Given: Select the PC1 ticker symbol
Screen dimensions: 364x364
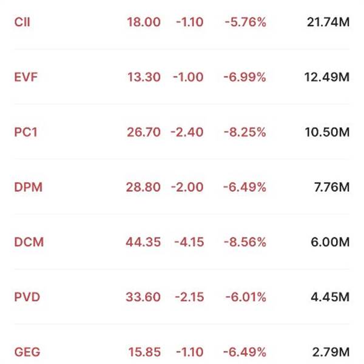Looking at the screenshot, I should click(x=25, y=132).
